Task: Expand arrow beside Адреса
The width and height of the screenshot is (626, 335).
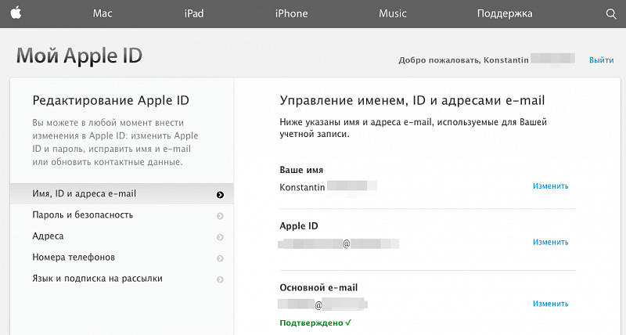Action: [x=221, y=236]
